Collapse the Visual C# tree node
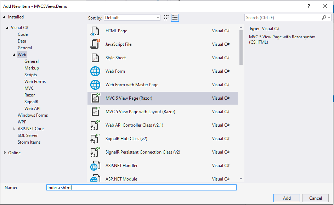The height and width of the screenshot is (205, 334). pos(7,28)
